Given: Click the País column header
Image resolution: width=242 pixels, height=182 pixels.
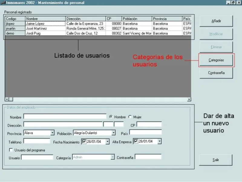Looking at the screenshot, I should point(187,19).
